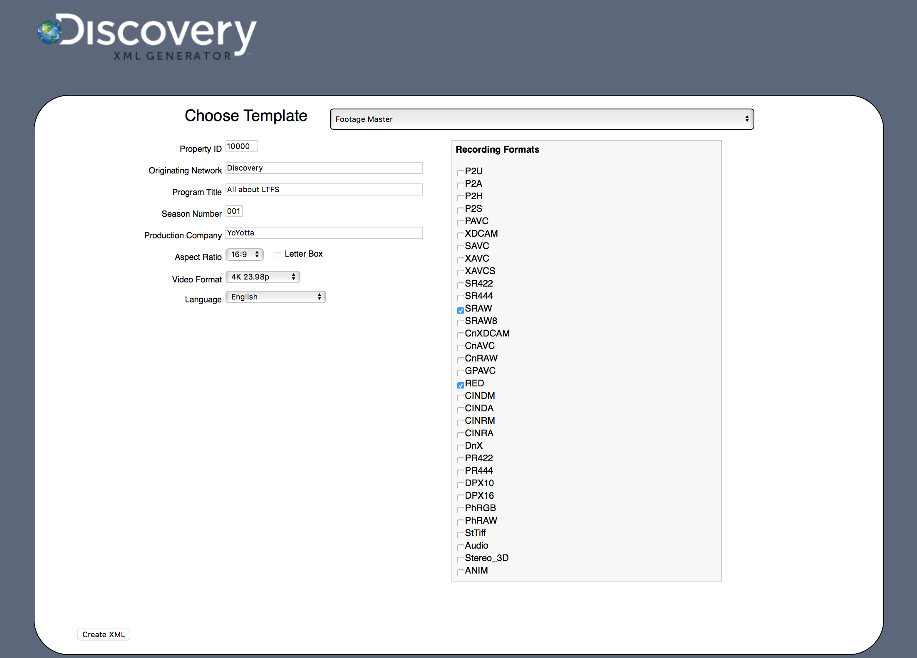The width and height of the screenshot is (917, 658).
Task: Click the Property ID label
Action: pos(201,149)
